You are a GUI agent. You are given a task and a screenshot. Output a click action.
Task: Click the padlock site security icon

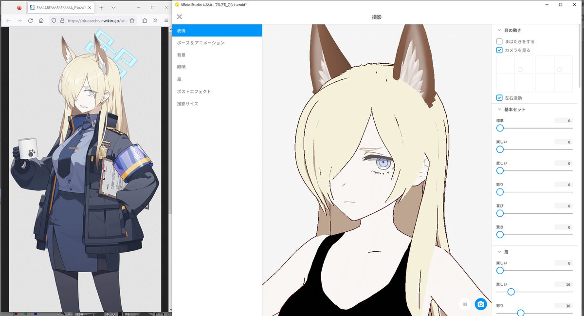point(62,21)
